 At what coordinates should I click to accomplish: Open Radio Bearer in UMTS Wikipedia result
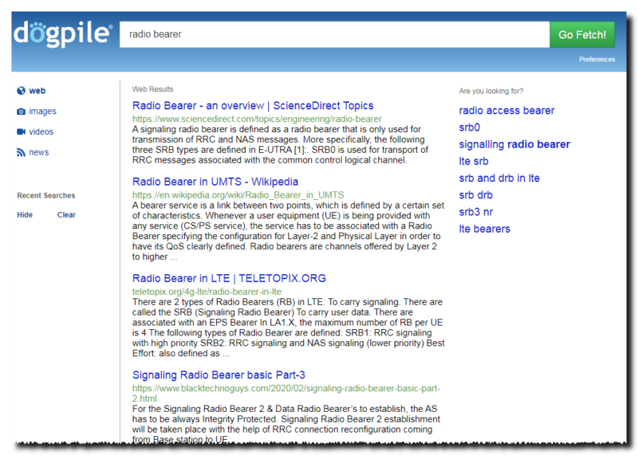click(x=215, y=182)
